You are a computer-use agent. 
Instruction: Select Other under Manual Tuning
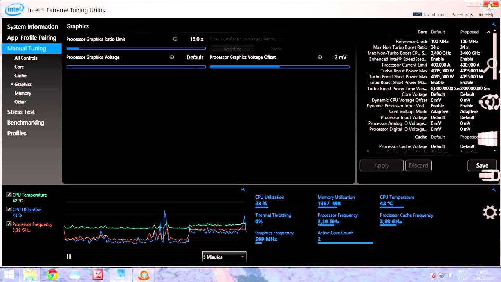coord(20,102)
